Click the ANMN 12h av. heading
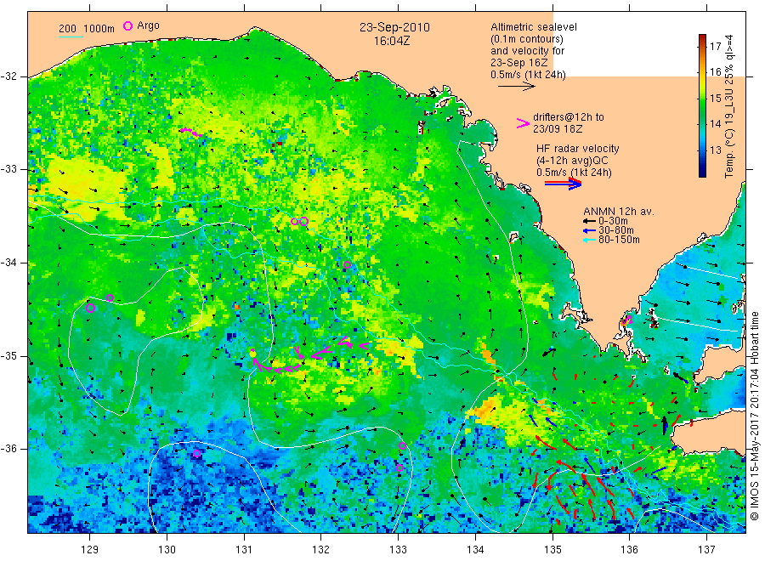This screenshot has width=765, height=561. (619, 212)
